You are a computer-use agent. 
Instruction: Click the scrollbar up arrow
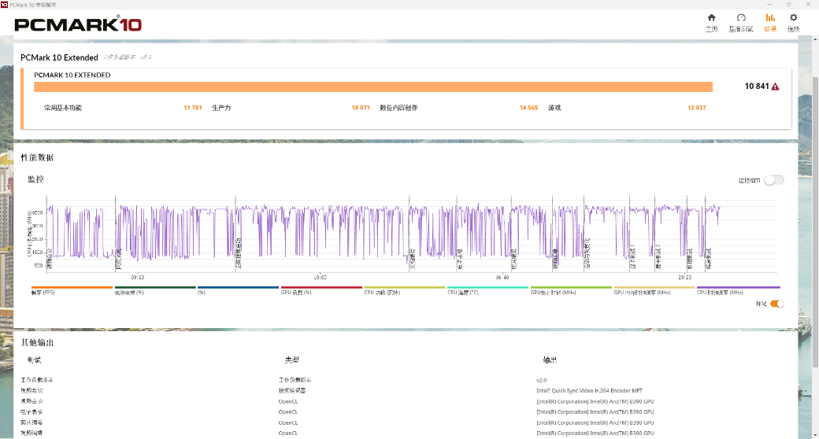(814, 41)
